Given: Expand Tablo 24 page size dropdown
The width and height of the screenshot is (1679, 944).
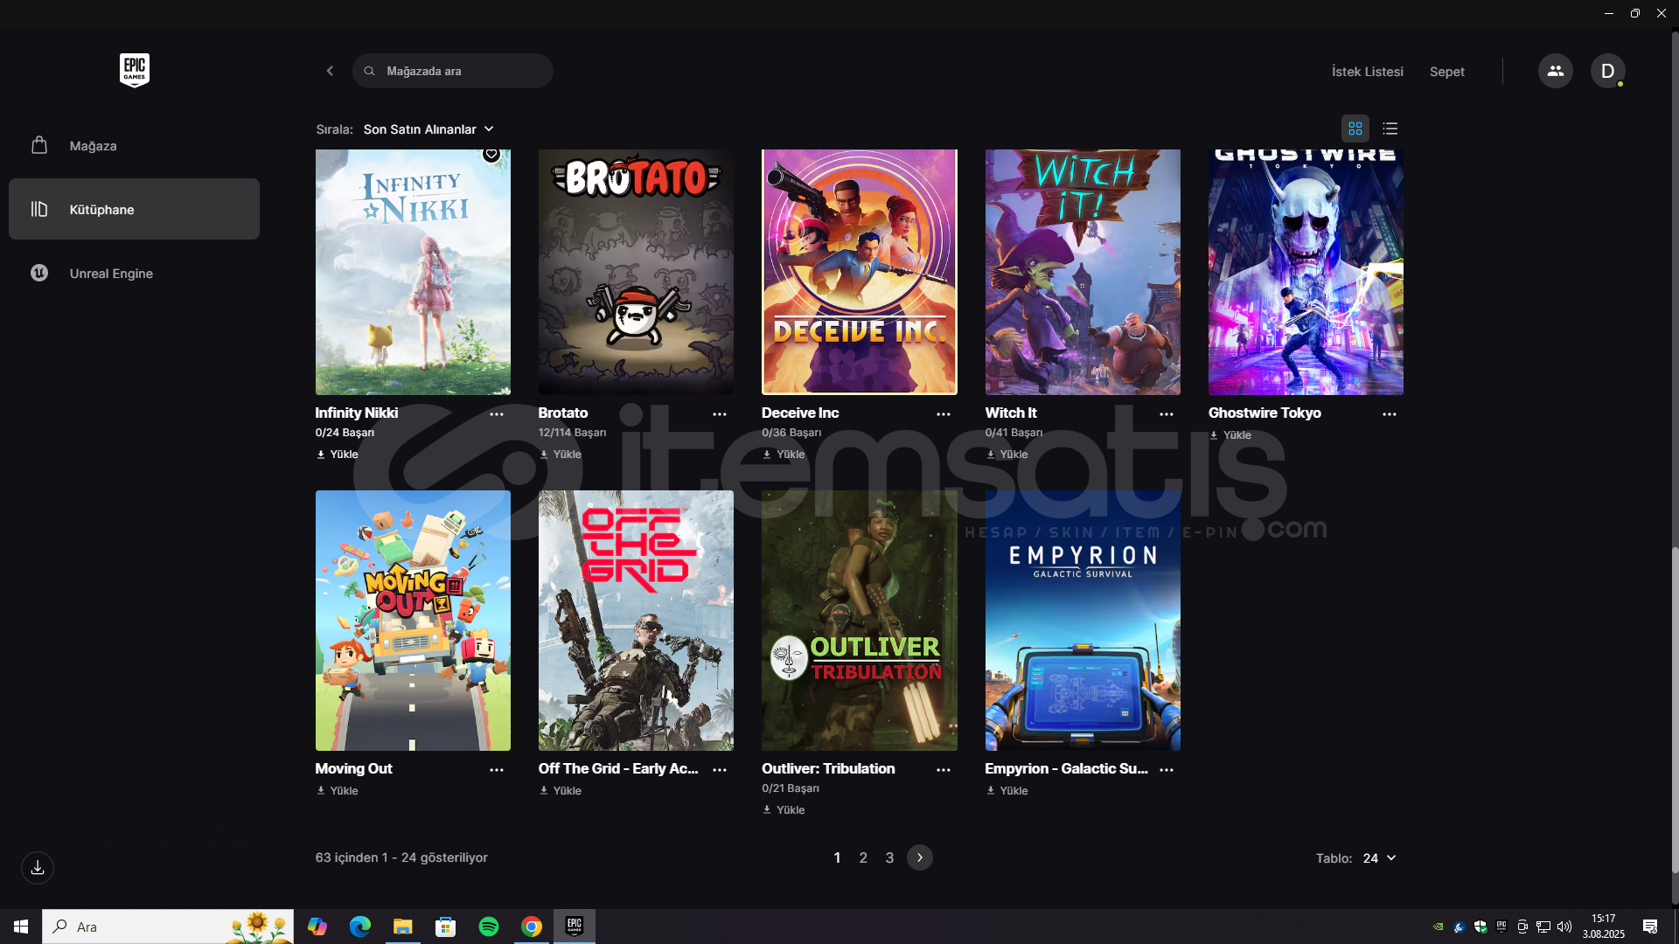Looking at the screenshot, I should tap(1379, 858).
